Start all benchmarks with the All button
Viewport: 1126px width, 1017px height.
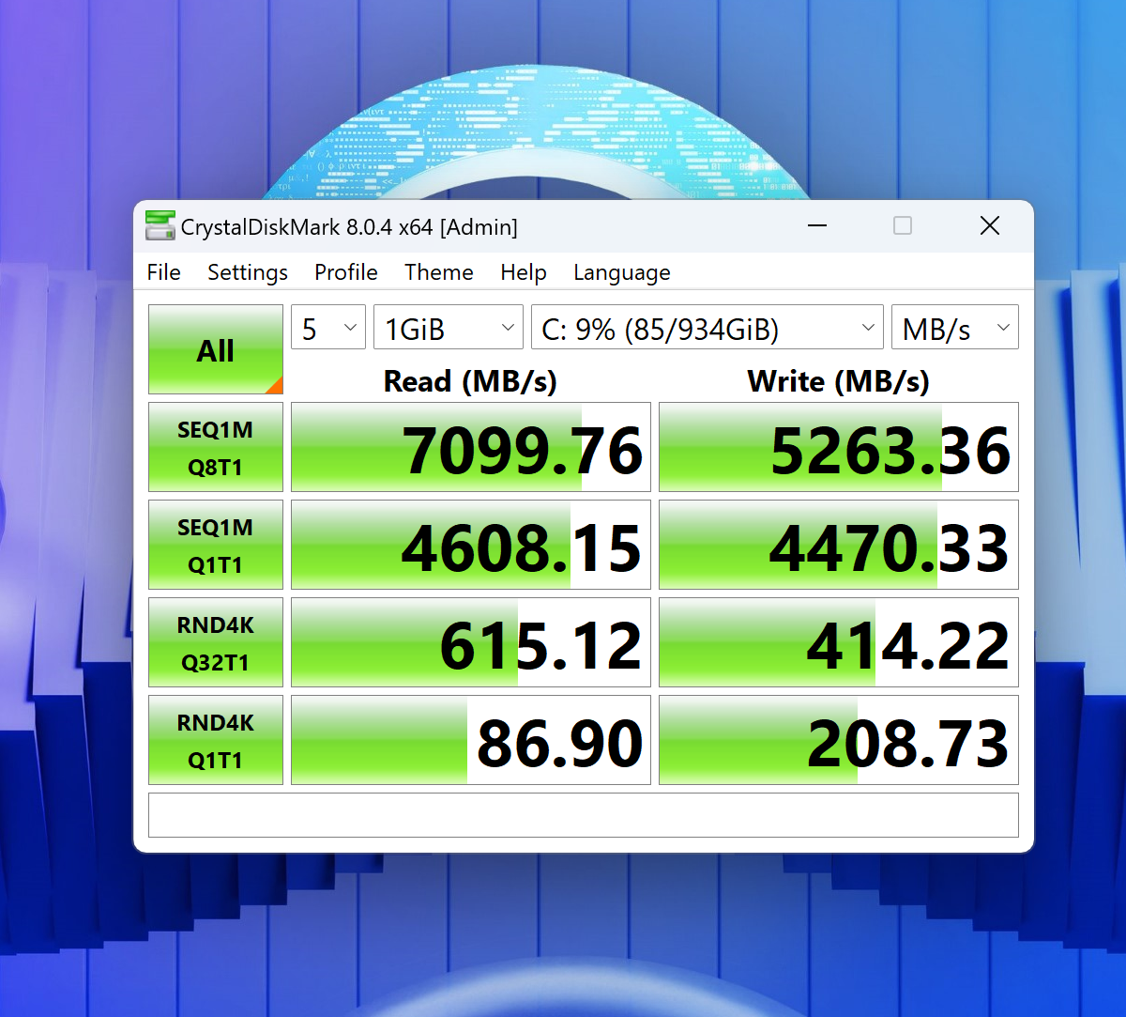click(x=216, y=349)
